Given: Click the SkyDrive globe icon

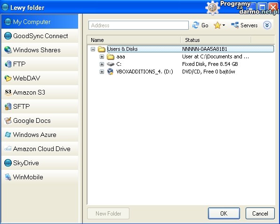Looking at the screenshot, I should click(x=8, y=163).
